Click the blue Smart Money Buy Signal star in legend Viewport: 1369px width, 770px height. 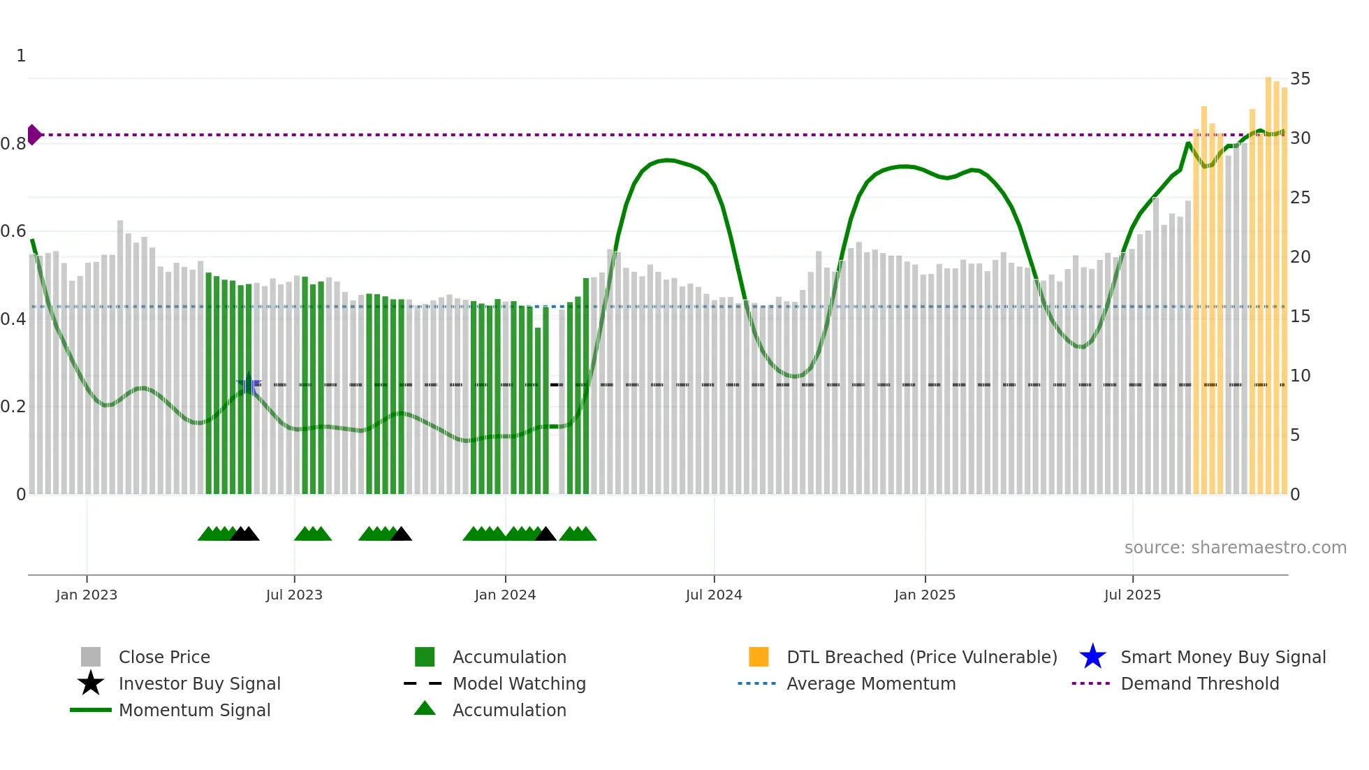(1092, 657)
